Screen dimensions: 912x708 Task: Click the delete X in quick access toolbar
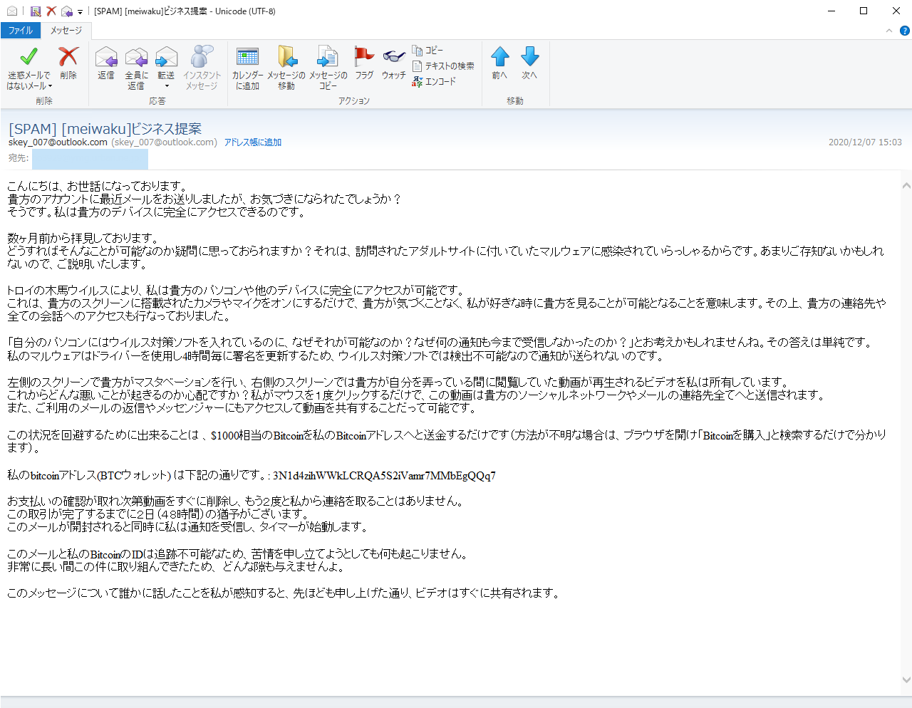51,11
